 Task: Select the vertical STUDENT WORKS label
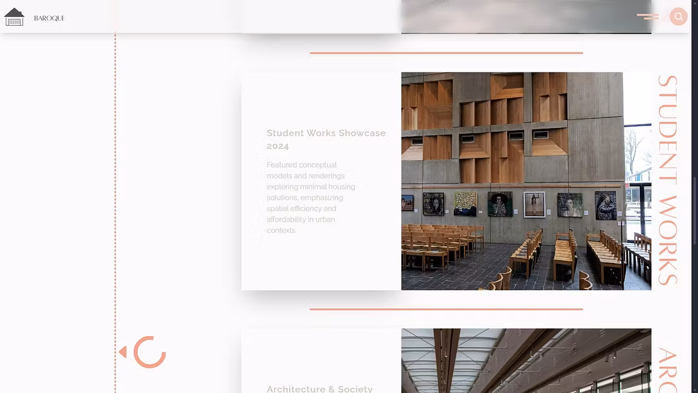[x=667, y=180]
